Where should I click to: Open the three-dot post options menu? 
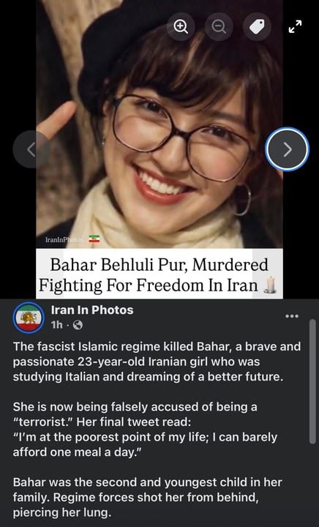pos(292,316)
